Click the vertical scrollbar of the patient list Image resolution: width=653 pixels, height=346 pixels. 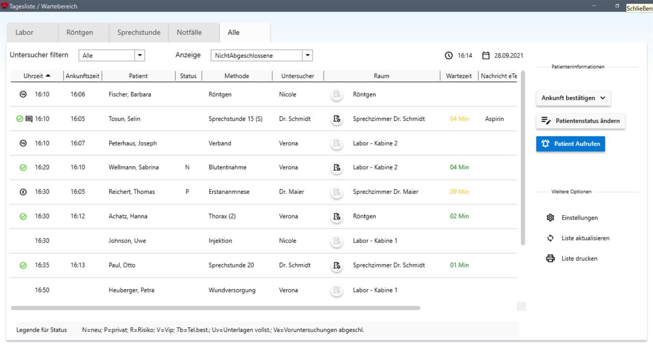pos(522,158)
